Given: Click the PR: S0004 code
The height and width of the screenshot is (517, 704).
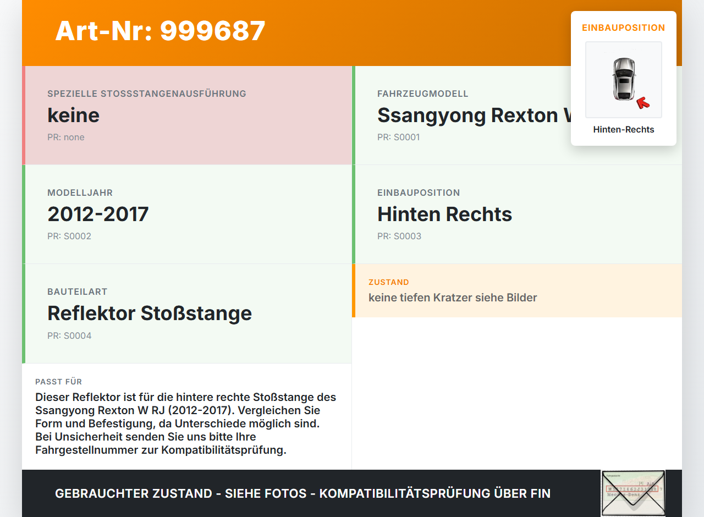Looking at the screenshot, I should (x=69, y=335).
